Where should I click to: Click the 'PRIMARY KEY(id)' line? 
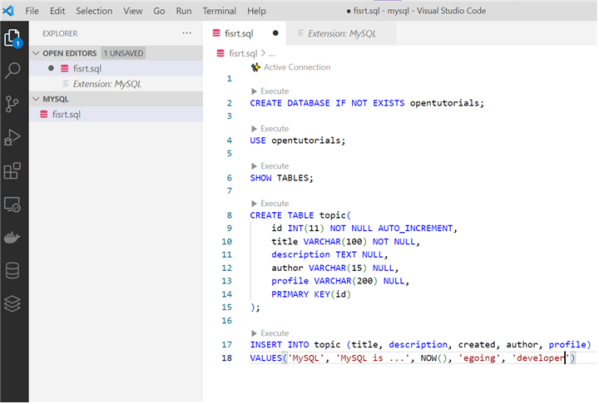311,294
